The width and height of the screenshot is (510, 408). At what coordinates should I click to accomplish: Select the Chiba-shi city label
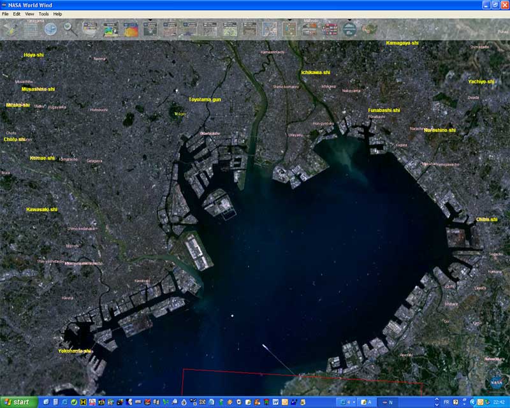tap(486, 219)
